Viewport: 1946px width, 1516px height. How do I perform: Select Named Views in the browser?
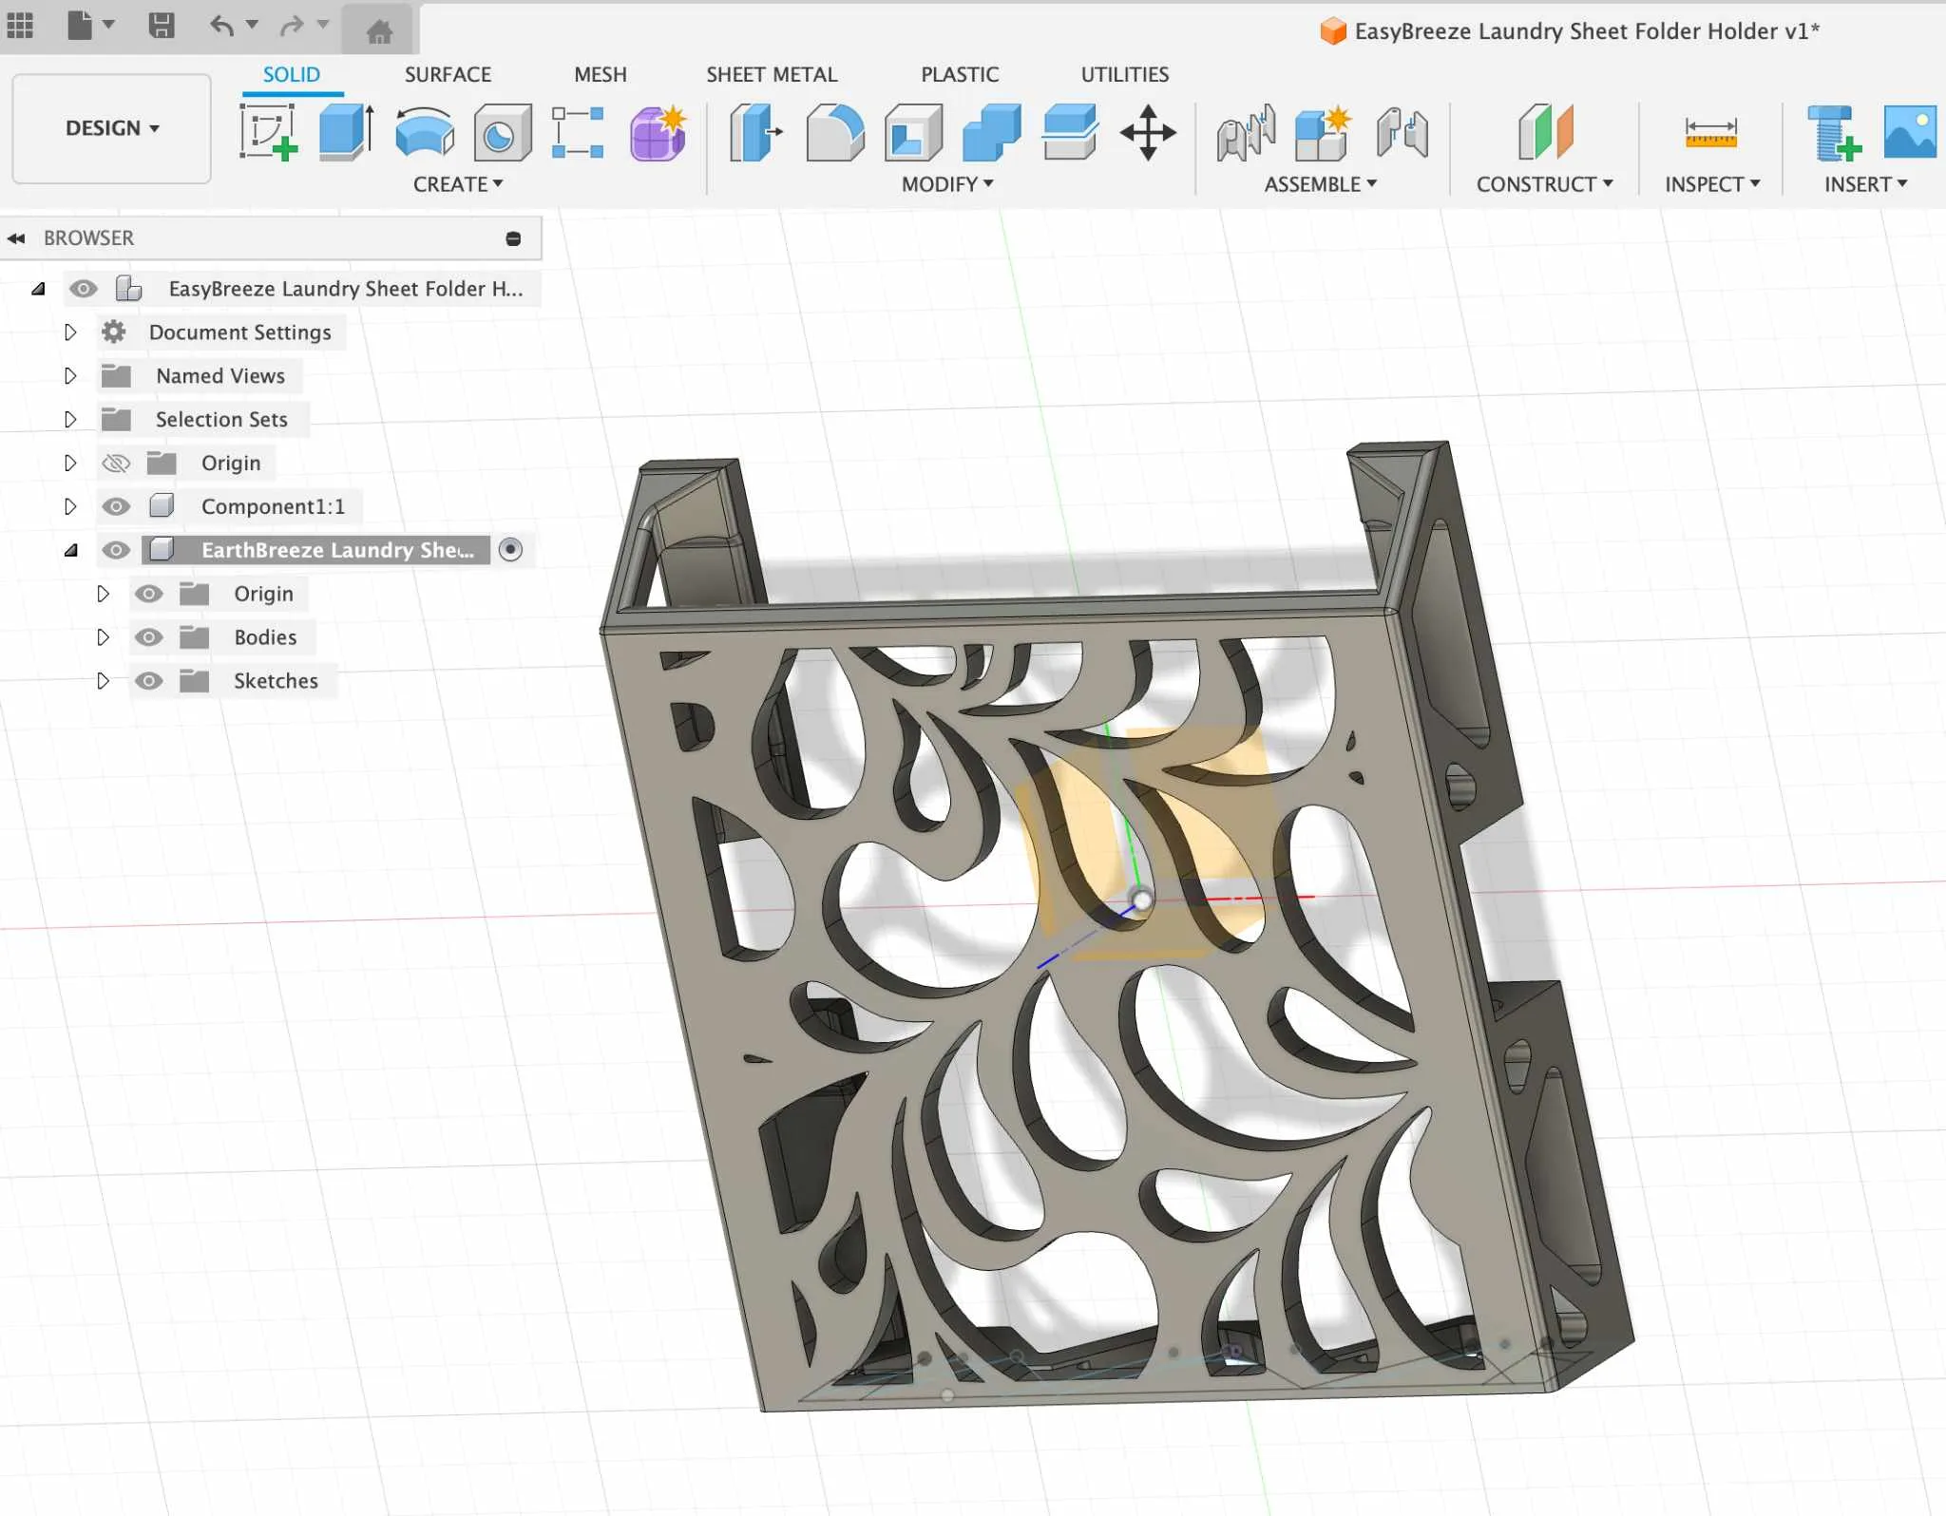[x=219, y=376]
